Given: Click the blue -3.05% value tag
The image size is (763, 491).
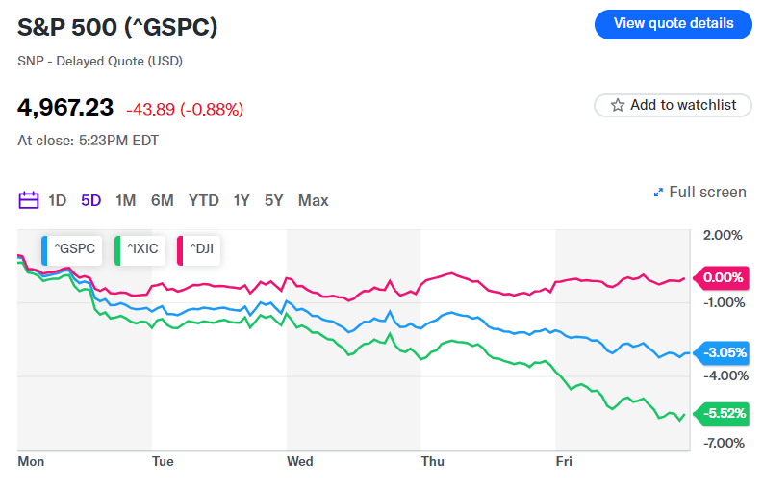Looking at the screenshot, I should tap(721, 352).
